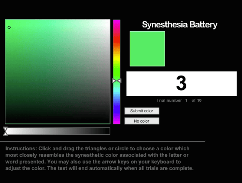Click the large green saturation color field
The height and width of the screenshot is (183, 242).
(58, 72)
